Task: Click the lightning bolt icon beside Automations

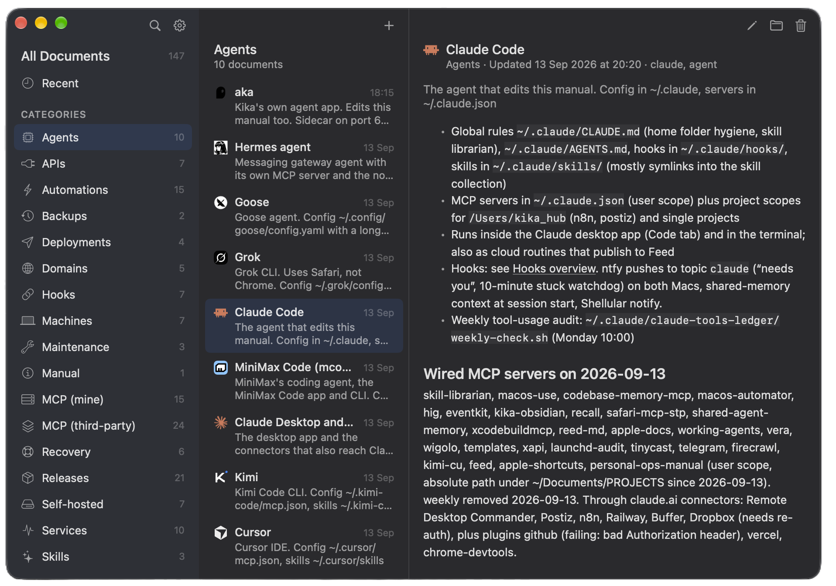Action: (x=28, y=190)
